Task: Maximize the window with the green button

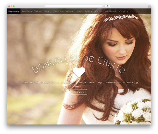Action: pos(14,6)
